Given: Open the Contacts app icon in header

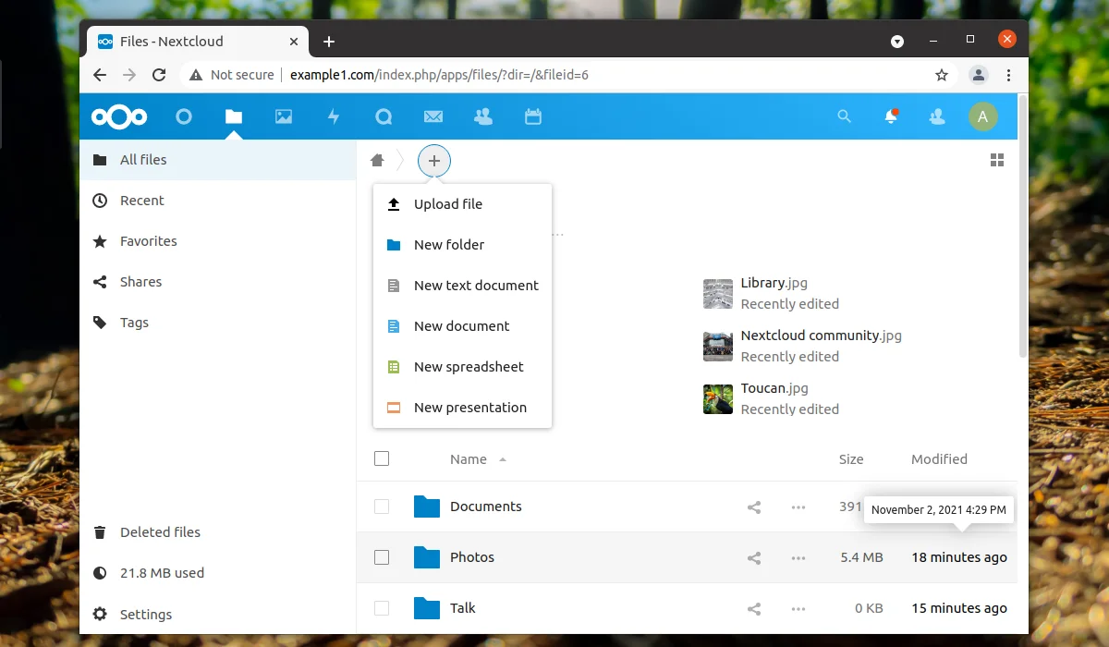Looking at the screenshot, I should [x=482, y=116].
